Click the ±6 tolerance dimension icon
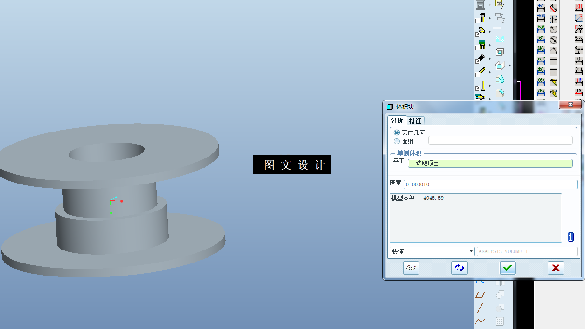The image size is (585, 329). click(x=541, y=71)
